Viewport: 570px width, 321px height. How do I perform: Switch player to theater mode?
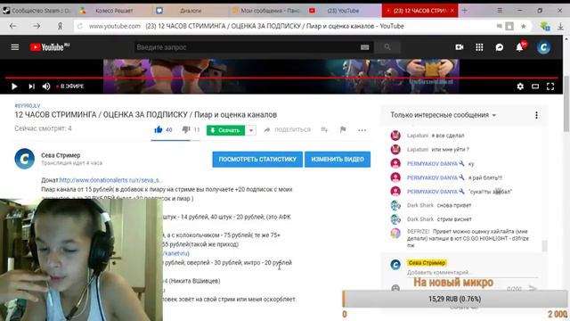point(535,86)
